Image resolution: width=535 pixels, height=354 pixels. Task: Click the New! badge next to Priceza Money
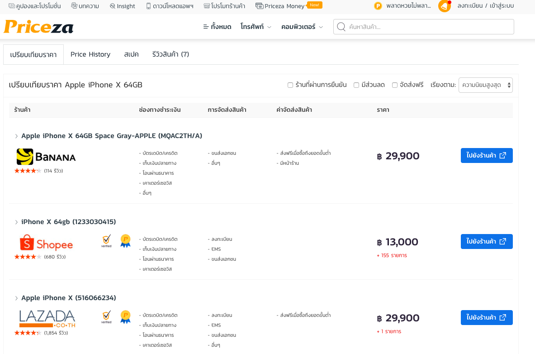[x=315, y=5]
